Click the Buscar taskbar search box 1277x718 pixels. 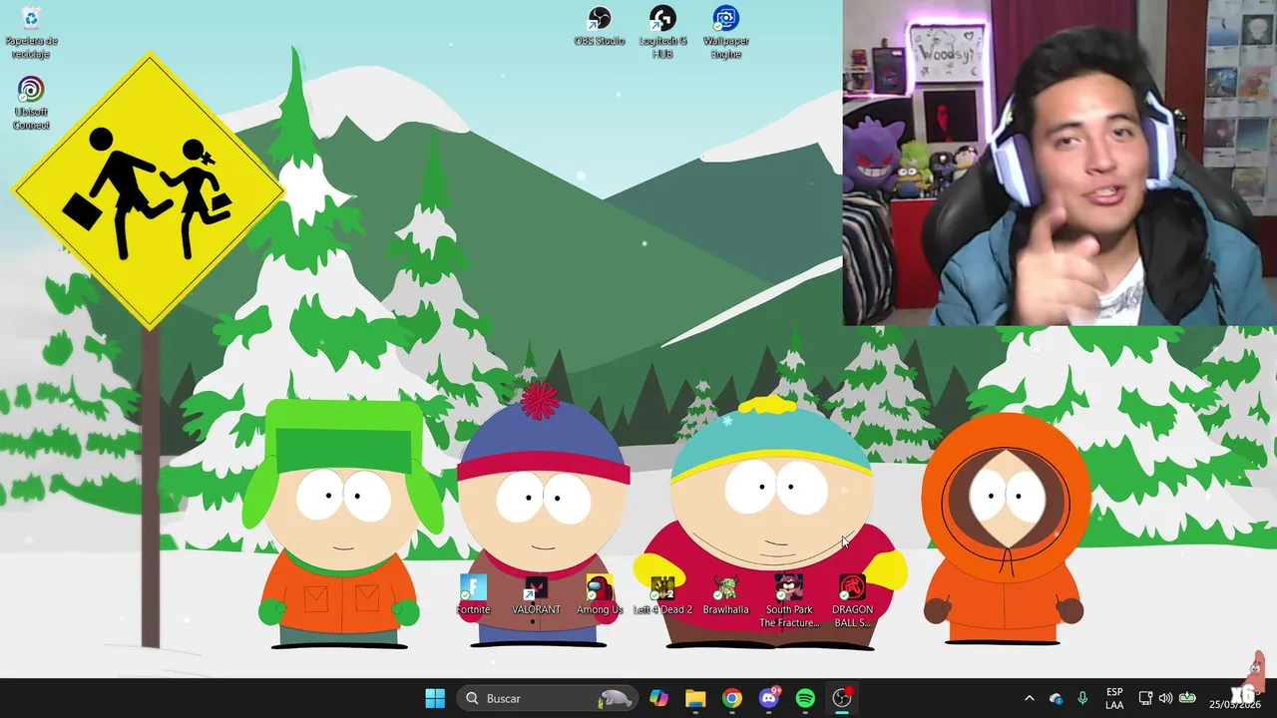click(547, 698)
